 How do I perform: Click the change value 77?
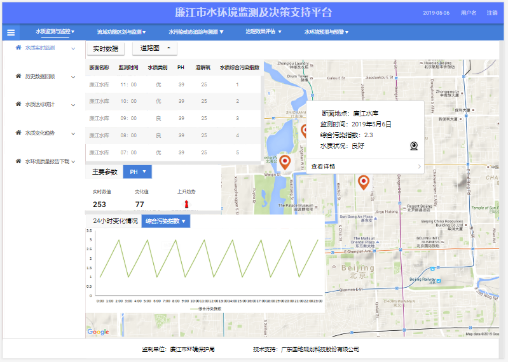[140, 204]
